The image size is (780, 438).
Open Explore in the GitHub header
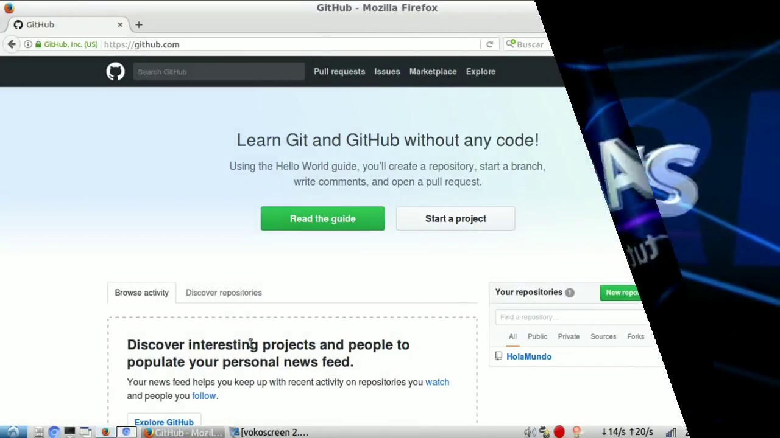(x=481, y=71)
